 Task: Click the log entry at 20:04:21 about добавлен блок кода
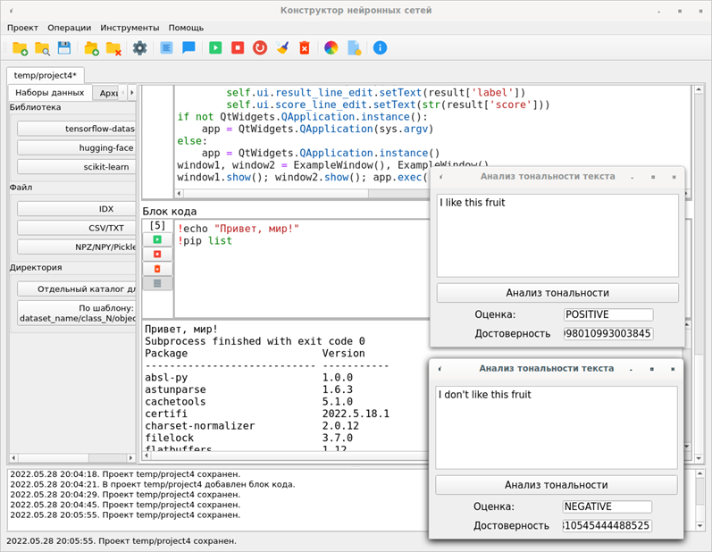pos(153,484)
